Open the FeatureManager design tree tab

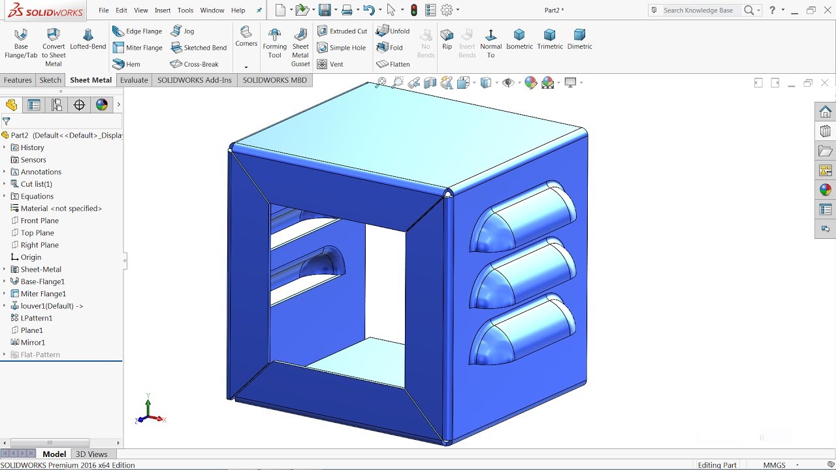(11, 105)
